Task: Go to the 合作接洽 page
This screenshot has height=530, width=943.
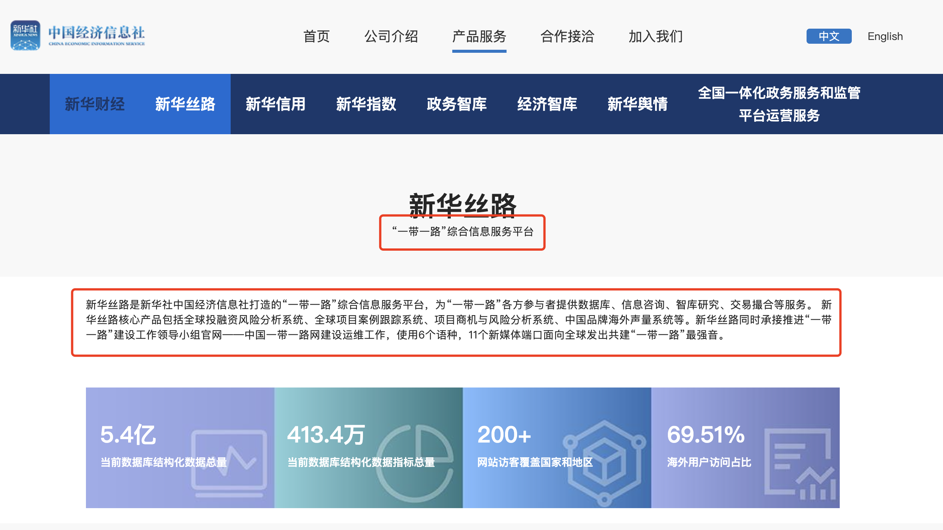Action: click(x=567, y=37)
